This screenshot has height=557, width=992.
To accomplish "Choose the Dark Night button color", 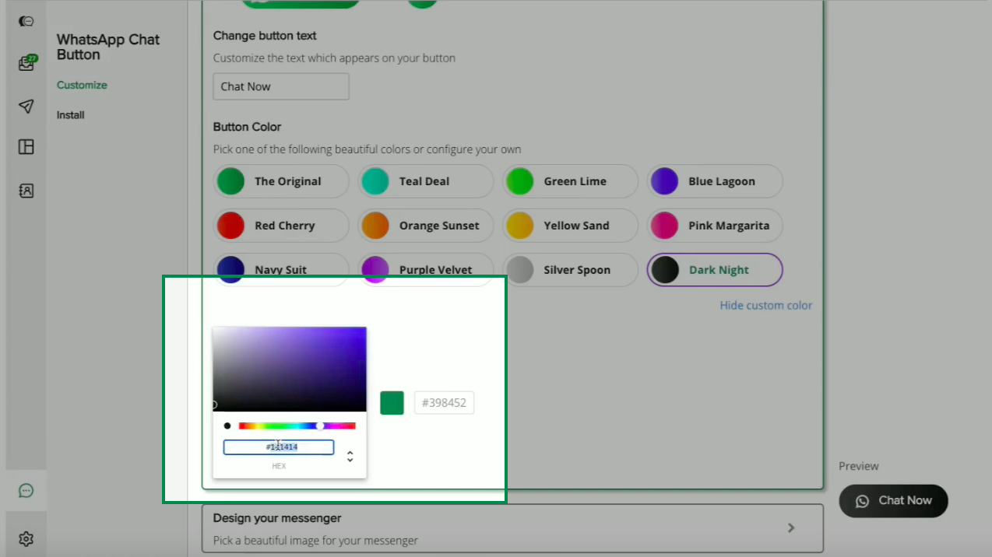I will [x=715, y=270].
